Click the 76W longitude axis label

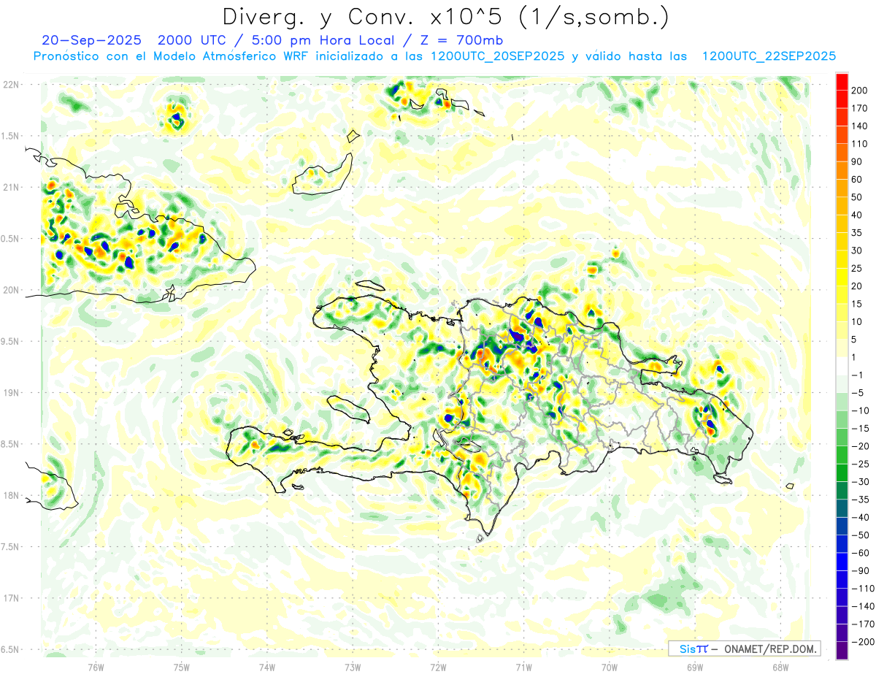96,666
